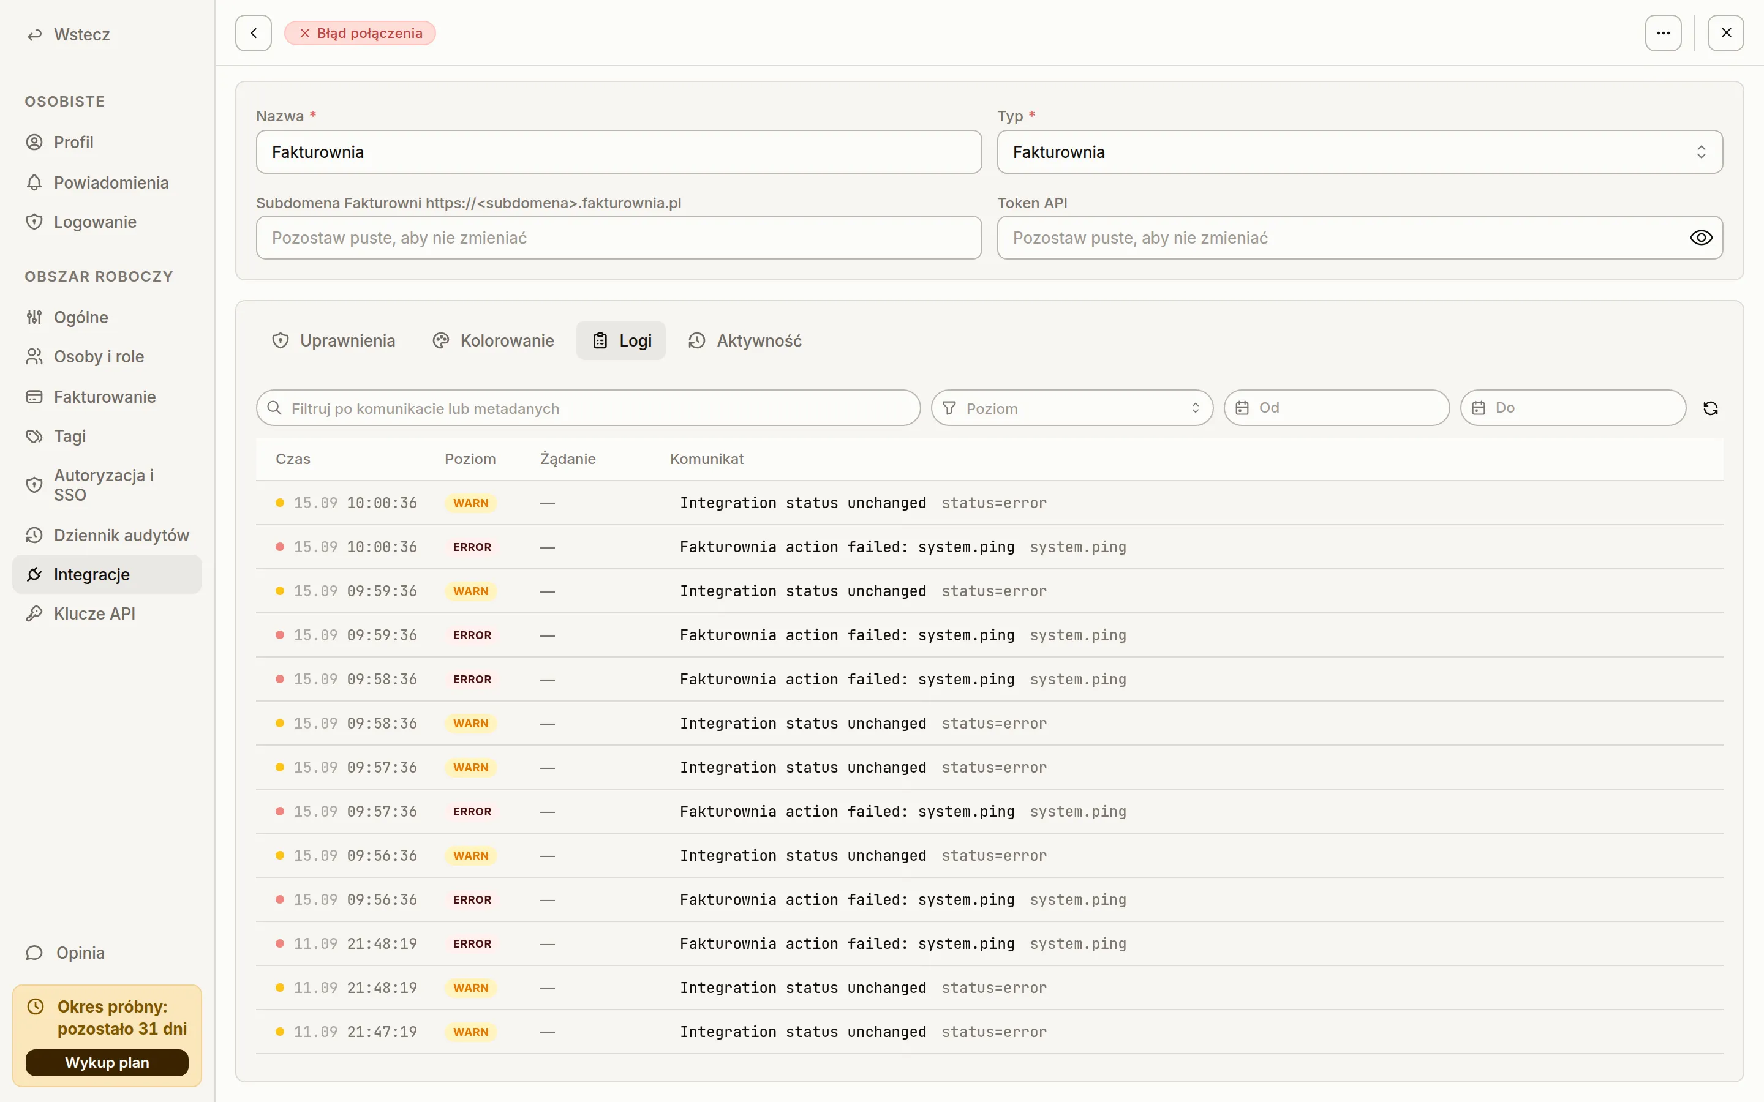Image resolution: width=1764 pixels, height=1102 pixels.
Task: Open Fakturowanie section in sidebar
Action: pos(107,397)
